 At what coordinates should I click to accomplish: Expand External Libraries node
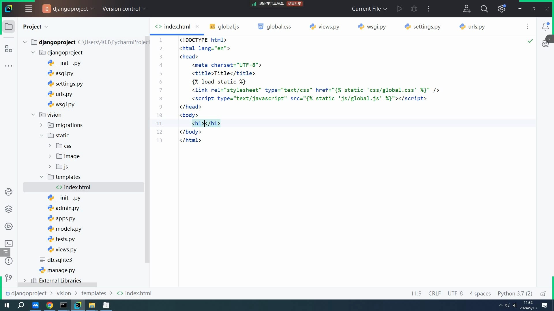[x=25, y=280]
